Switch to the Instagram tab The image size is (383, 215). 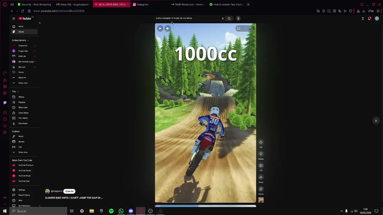[x=142, y=4]
